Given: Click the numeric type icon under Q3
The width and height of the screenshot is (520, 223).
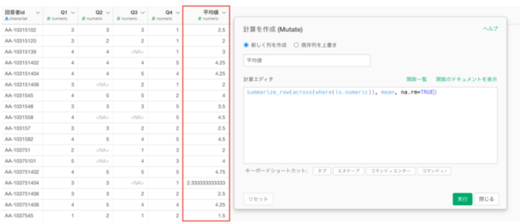Looking at the screenshot, I should pos(119,18).
